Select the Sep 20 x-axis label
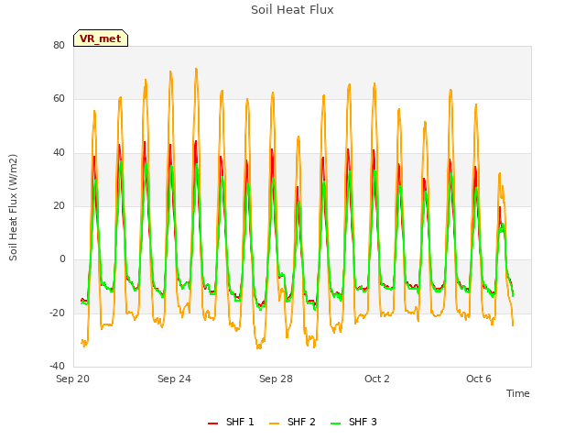The height and width of the screenshot is (440, 586). pos(73,379)
